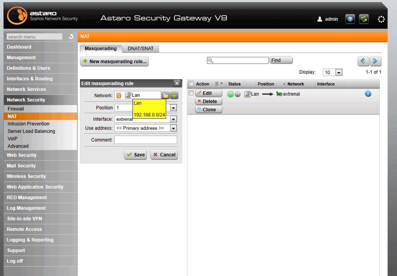Click Edit for the Lan rule
The width and height of the screenshot is (397, 276).
pos(208,93)
